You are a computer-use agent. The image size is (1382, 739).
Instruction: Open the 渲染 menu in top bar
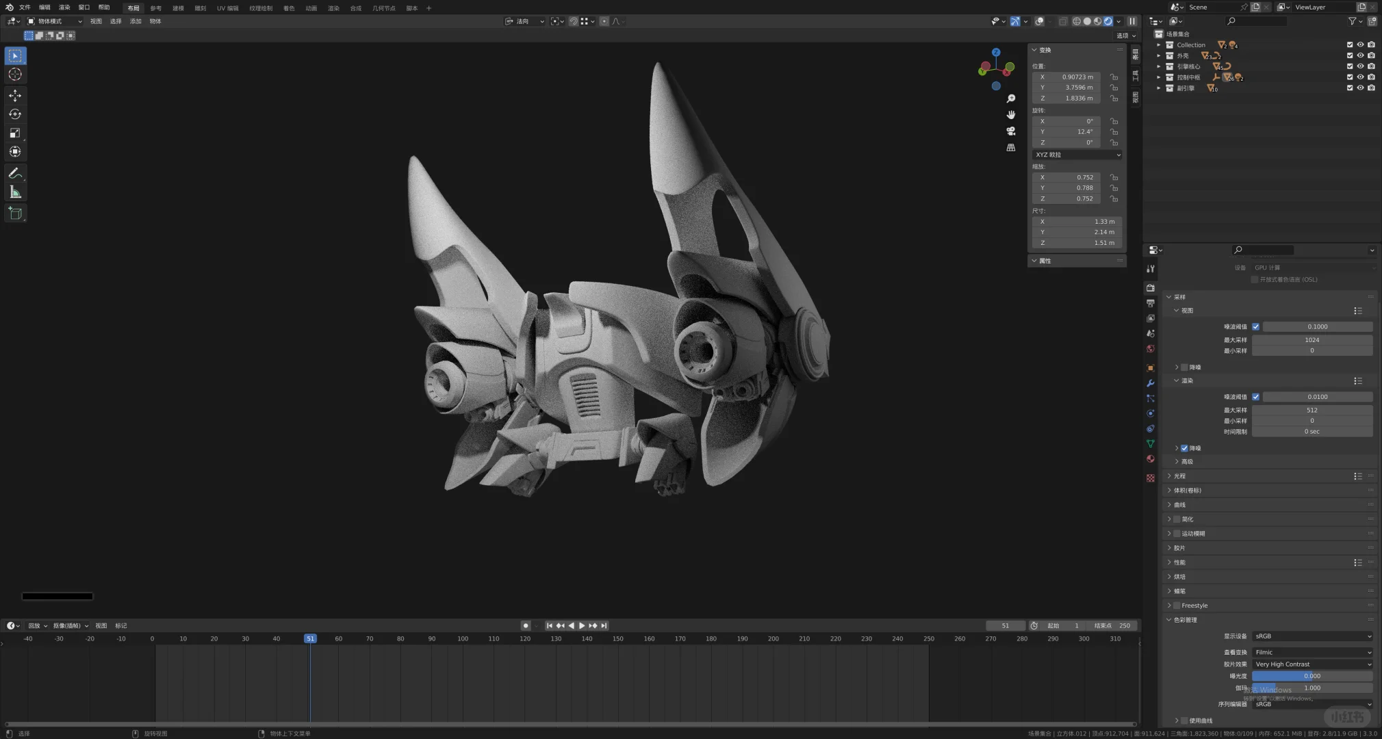coord(64,7)
